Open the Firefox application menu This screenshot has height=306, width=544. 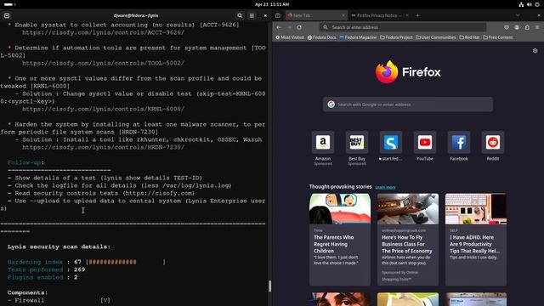click(537, 27)
